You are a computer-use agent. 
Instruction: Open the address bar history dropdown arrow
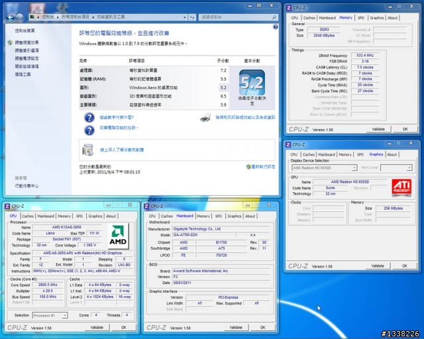184,17
